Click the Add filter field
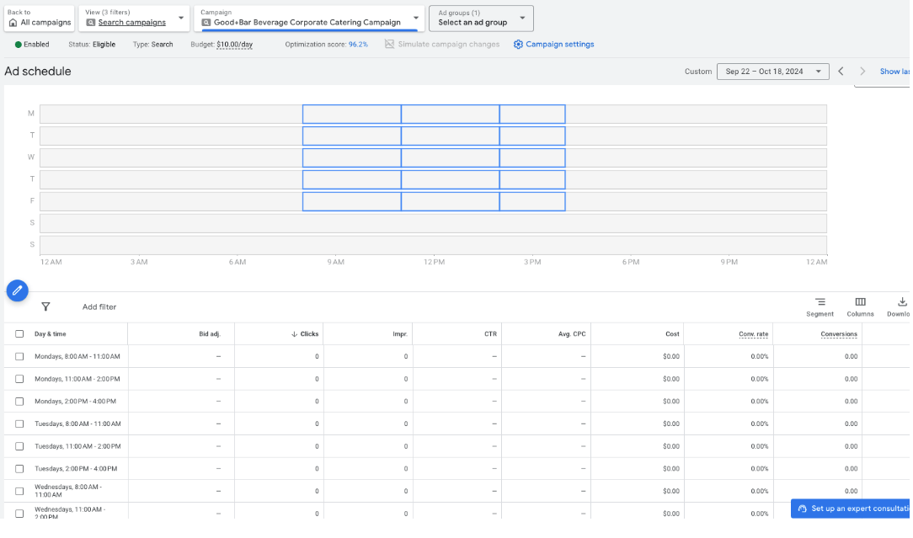 pos(99,307)
